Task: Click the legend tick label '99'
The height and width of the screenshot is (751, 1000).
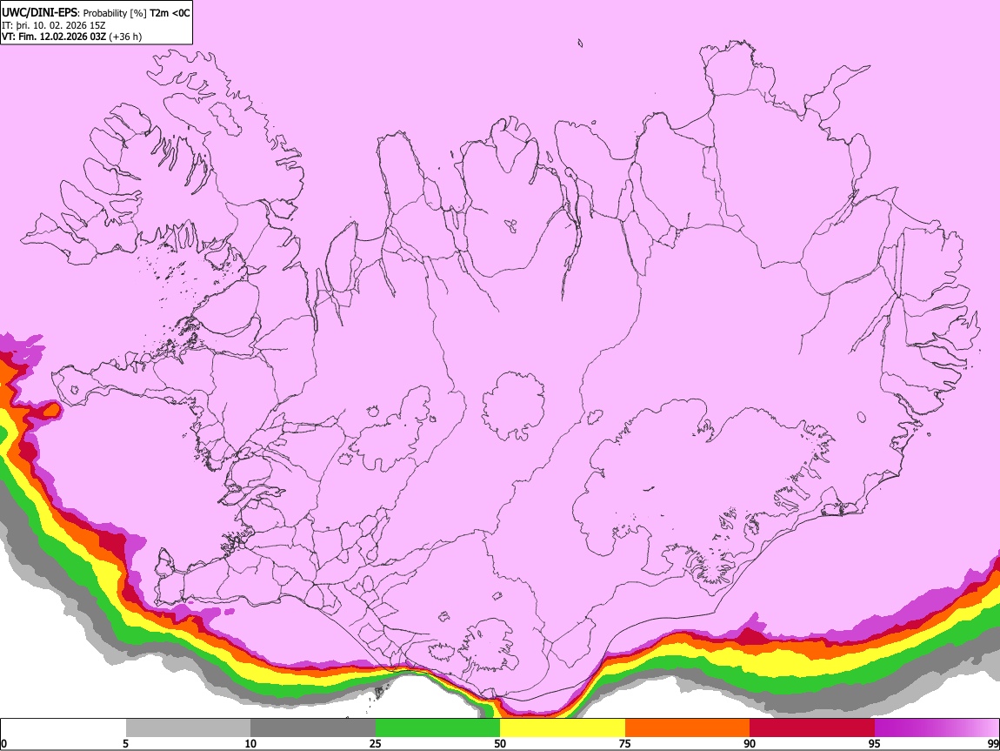Action: coord(993,743)
